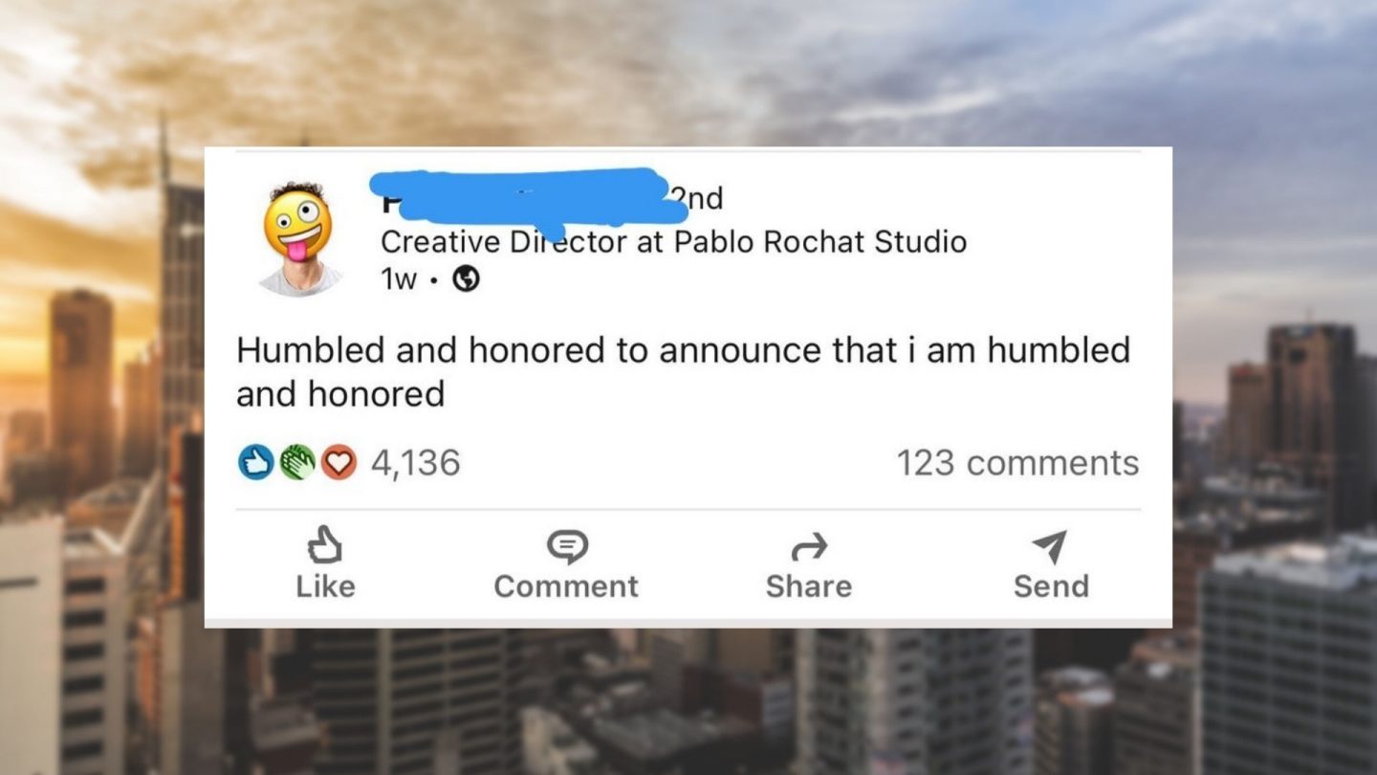Open the poster's emoji-face profile picture
The width and height of the screenshot is (1377, 775).
click(299, 238)
